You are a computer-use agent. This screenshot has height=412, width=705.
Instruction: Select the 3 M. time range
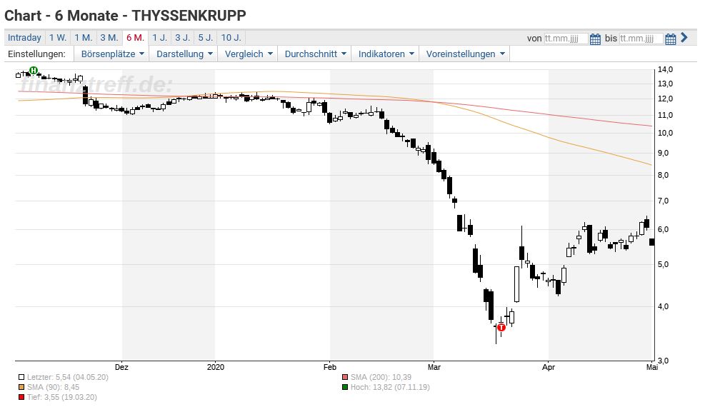tap(109, 38)
